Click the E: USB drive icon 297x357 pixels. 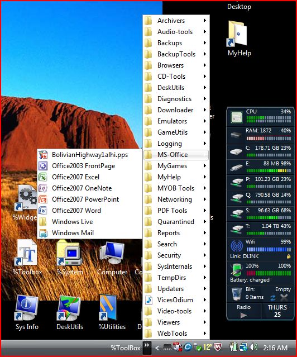click(x=236, y=168)
